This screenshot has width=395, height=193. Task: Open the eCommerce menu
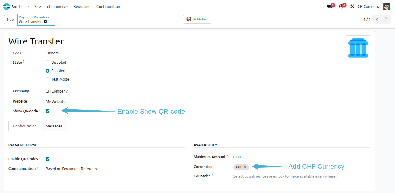click(57, 6)
